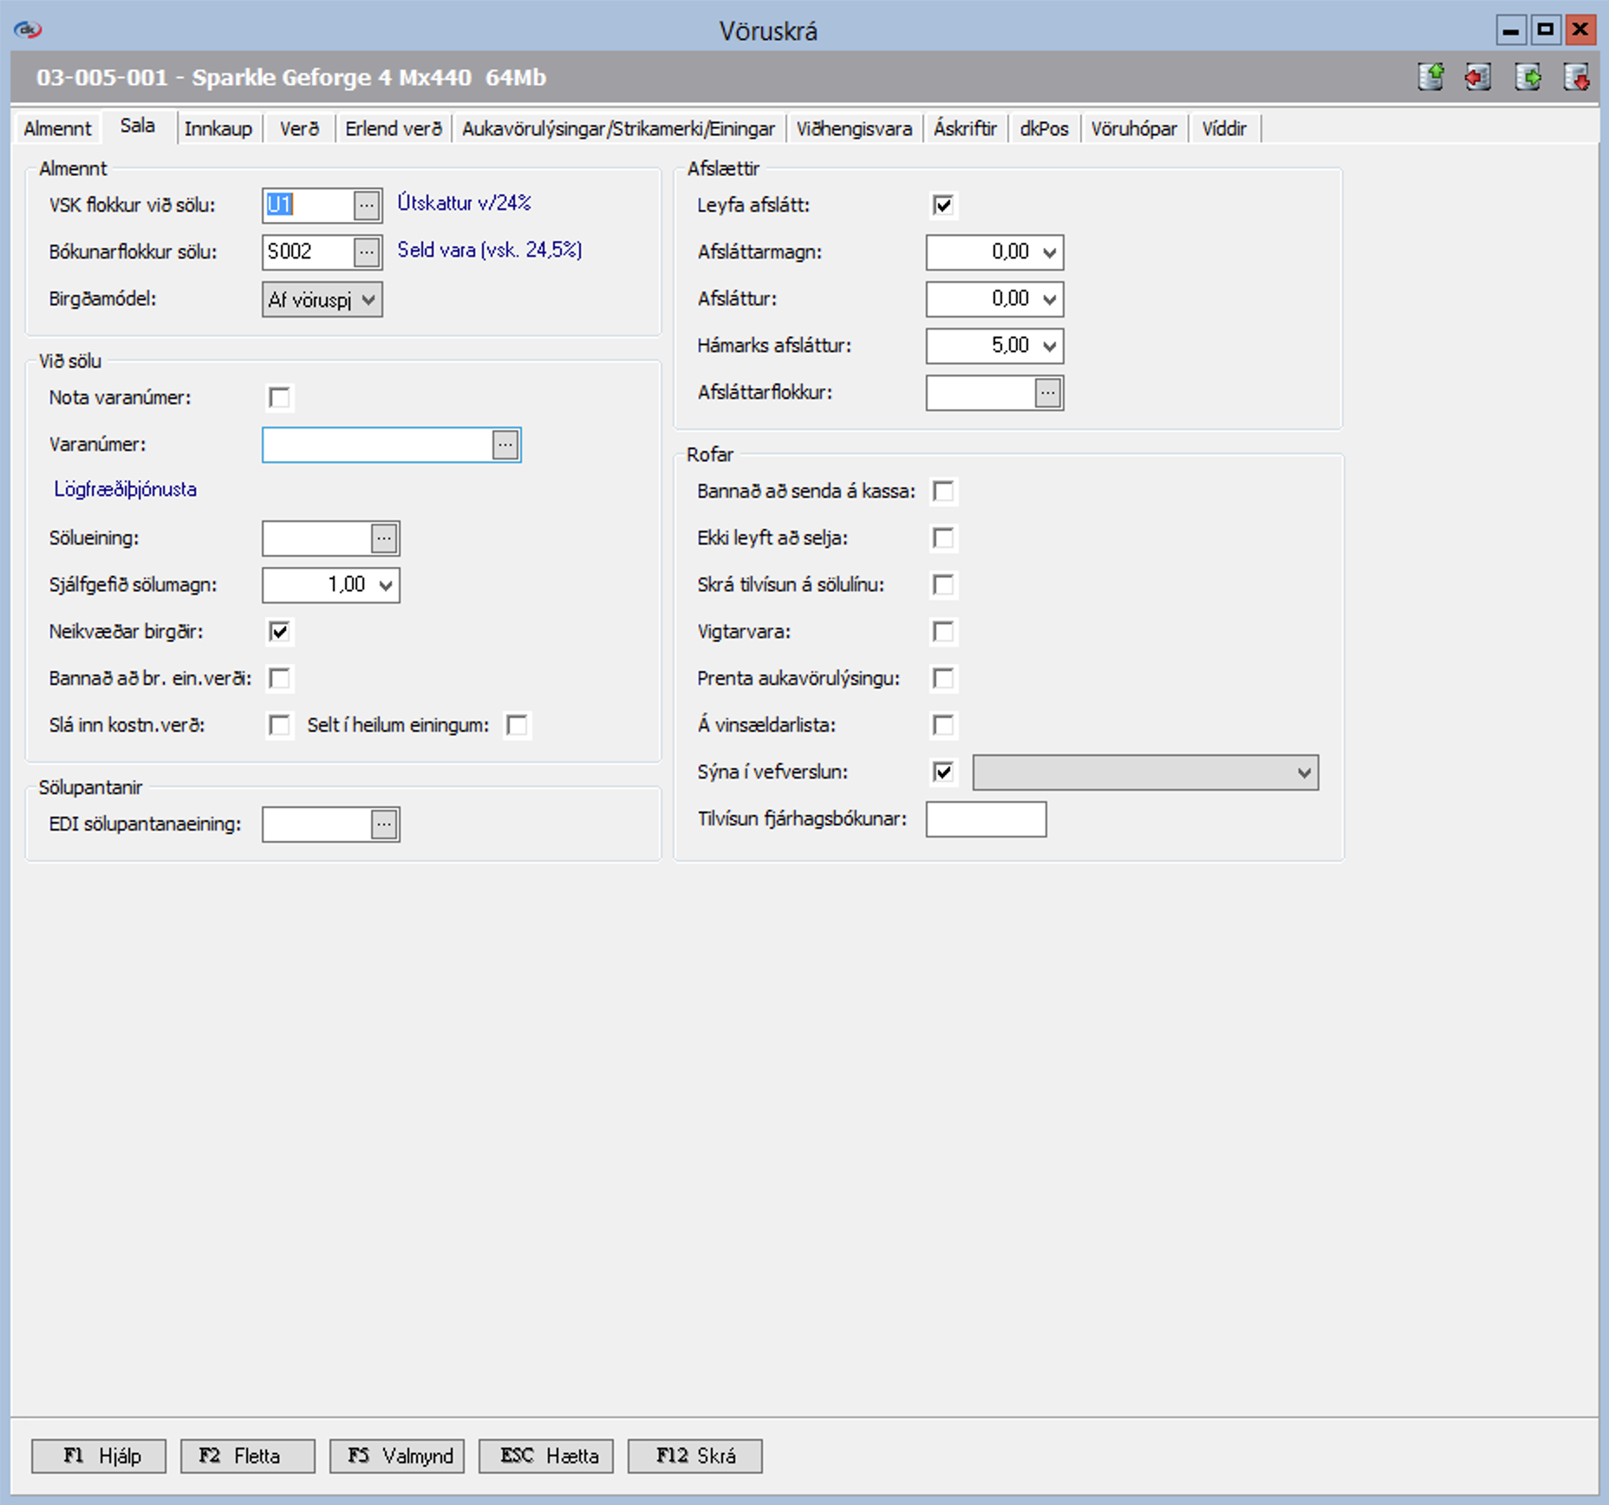Enable Slá inn kostn.verð checkbox

279,726
